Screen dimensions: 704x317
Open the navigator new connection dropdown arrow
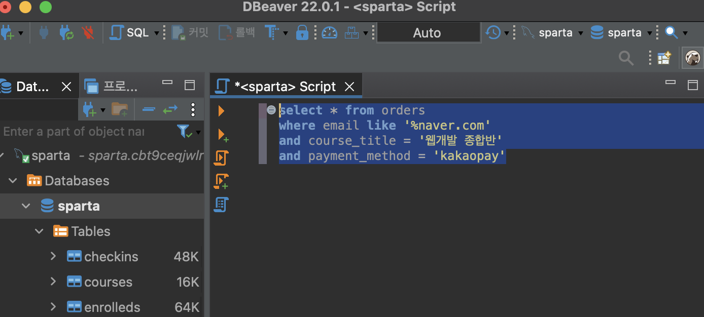(103, 110)
